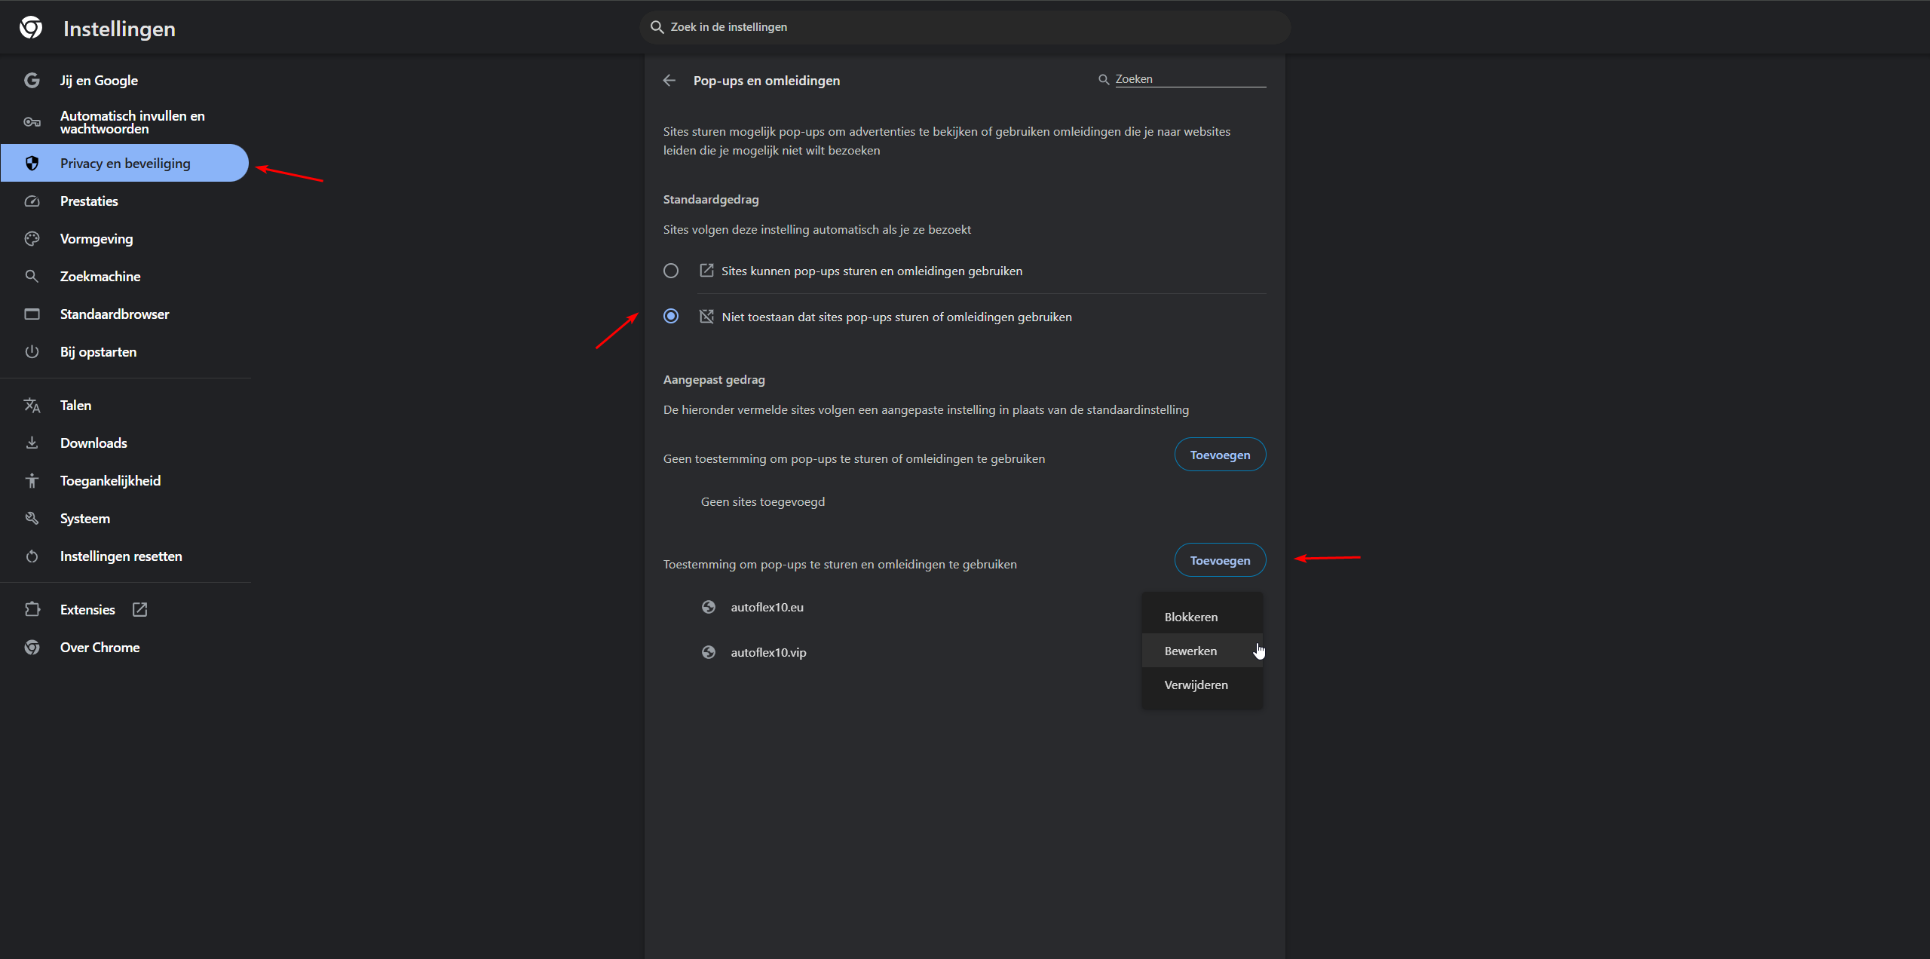Click Toevoegen for allowed pop-up sites
This screenshot has width=1930, height=959.
pyautogui.click(x=1220, y=560)
